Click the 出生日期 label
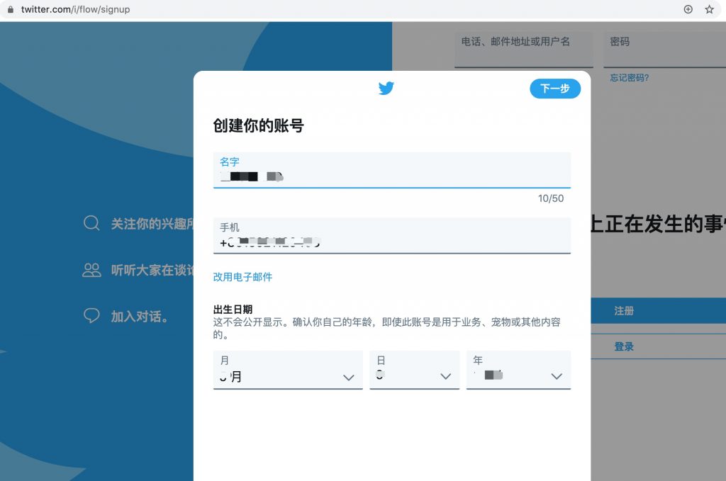 pyautogui.click(x=233, y=310)
